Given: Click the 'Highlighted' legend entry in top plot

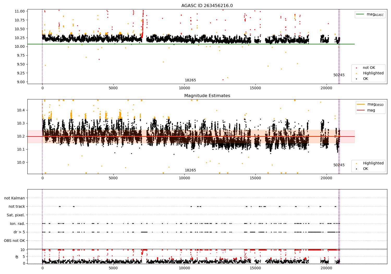Looking at the screenshot, I should click(373, 73).
